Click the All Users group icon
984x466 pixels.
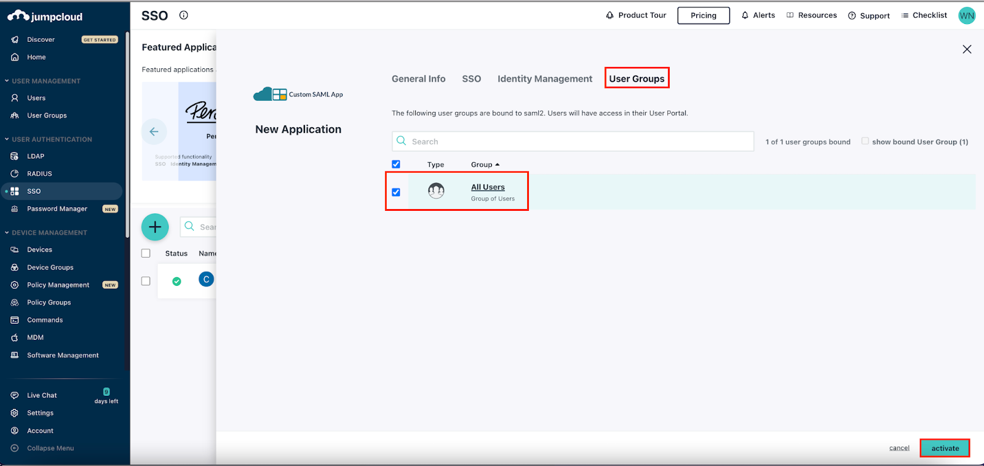[x=436, y=191]
